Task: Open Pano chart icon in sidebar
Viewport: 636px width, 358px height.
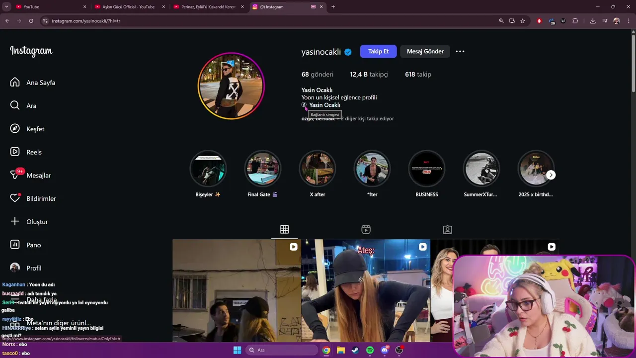Action: [x=15, y=245]
